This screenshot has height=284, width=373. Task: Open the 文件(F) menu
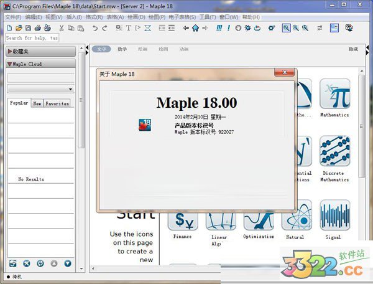[13, 17]
